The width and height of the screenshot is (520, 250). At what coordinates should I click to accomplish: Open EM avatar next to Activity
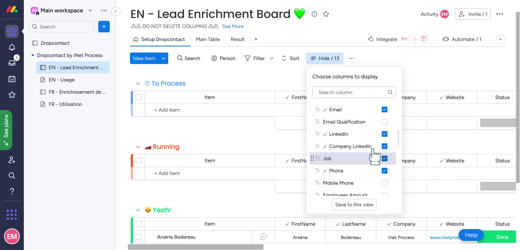[x=445, y=14]
